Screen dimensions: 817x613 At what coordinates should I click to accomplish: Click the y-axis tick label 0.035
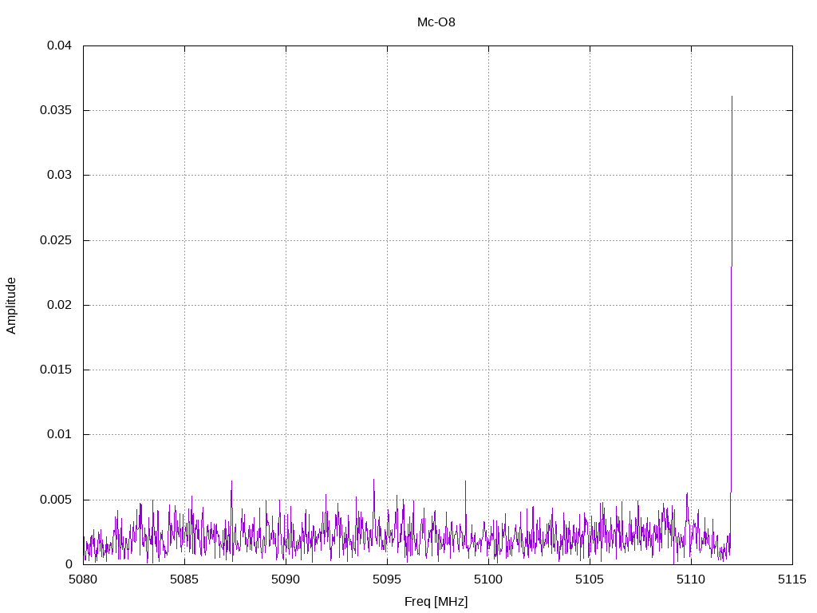pos(56,110)
